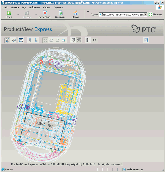This screenshot has height=172, width=165.
Task: Switch to wireframe render mode
Action: tap(45, 40)
